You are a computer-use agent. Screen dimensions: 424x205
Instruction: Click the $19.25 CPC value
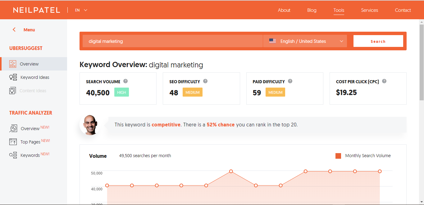346,92
